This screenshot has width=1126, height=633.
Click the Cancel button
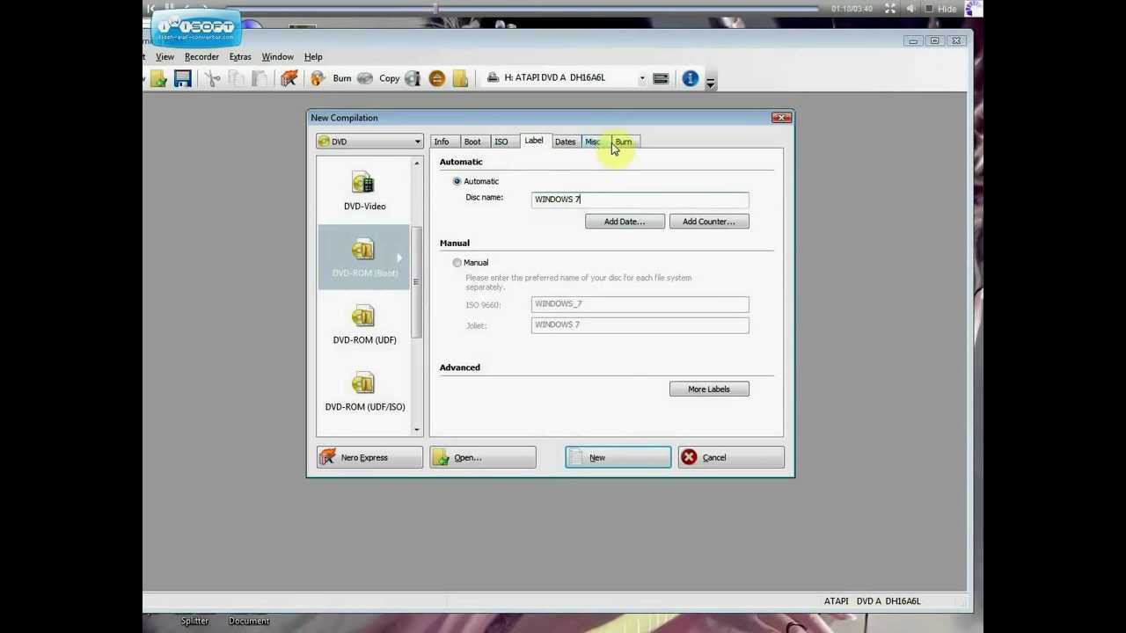coord(731,457)
